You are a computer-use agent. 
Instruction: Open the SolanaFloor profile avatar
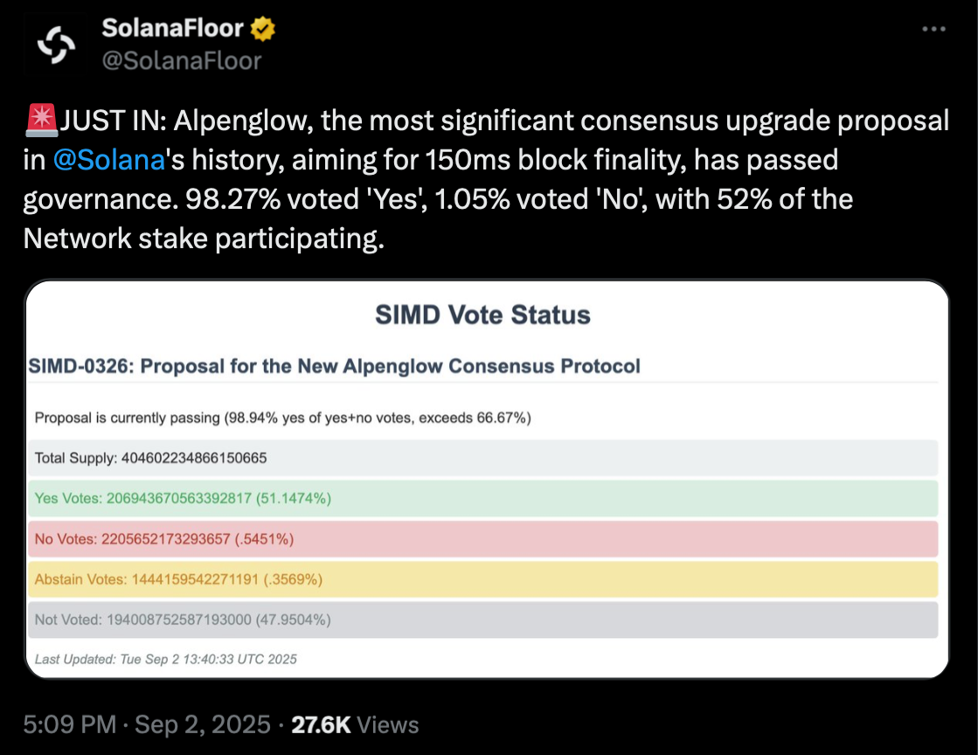point(56,45)
